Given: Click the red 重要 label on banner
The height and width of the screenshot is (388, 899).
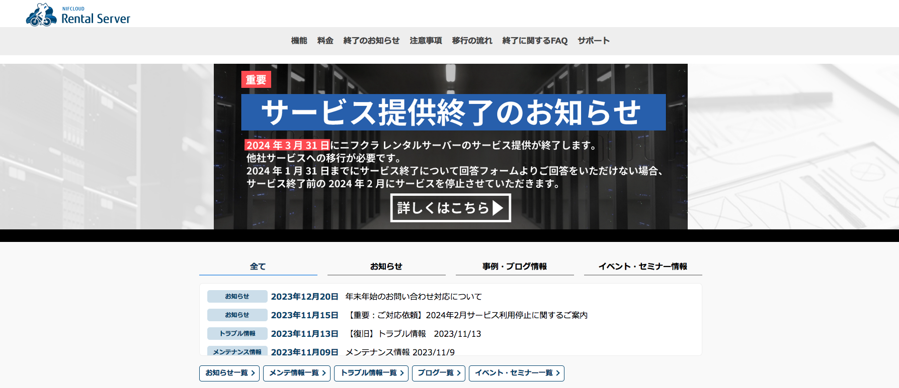Looking at the screenshot, I should (256, 79).
